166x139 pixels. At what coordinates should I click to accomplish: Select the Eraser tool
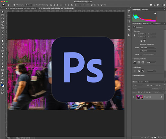2,48
